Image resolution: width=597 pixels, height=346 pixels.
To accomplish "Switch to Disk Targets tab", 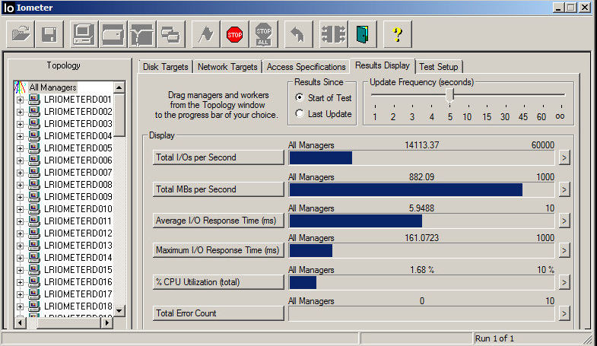I will tap(166, 67).
